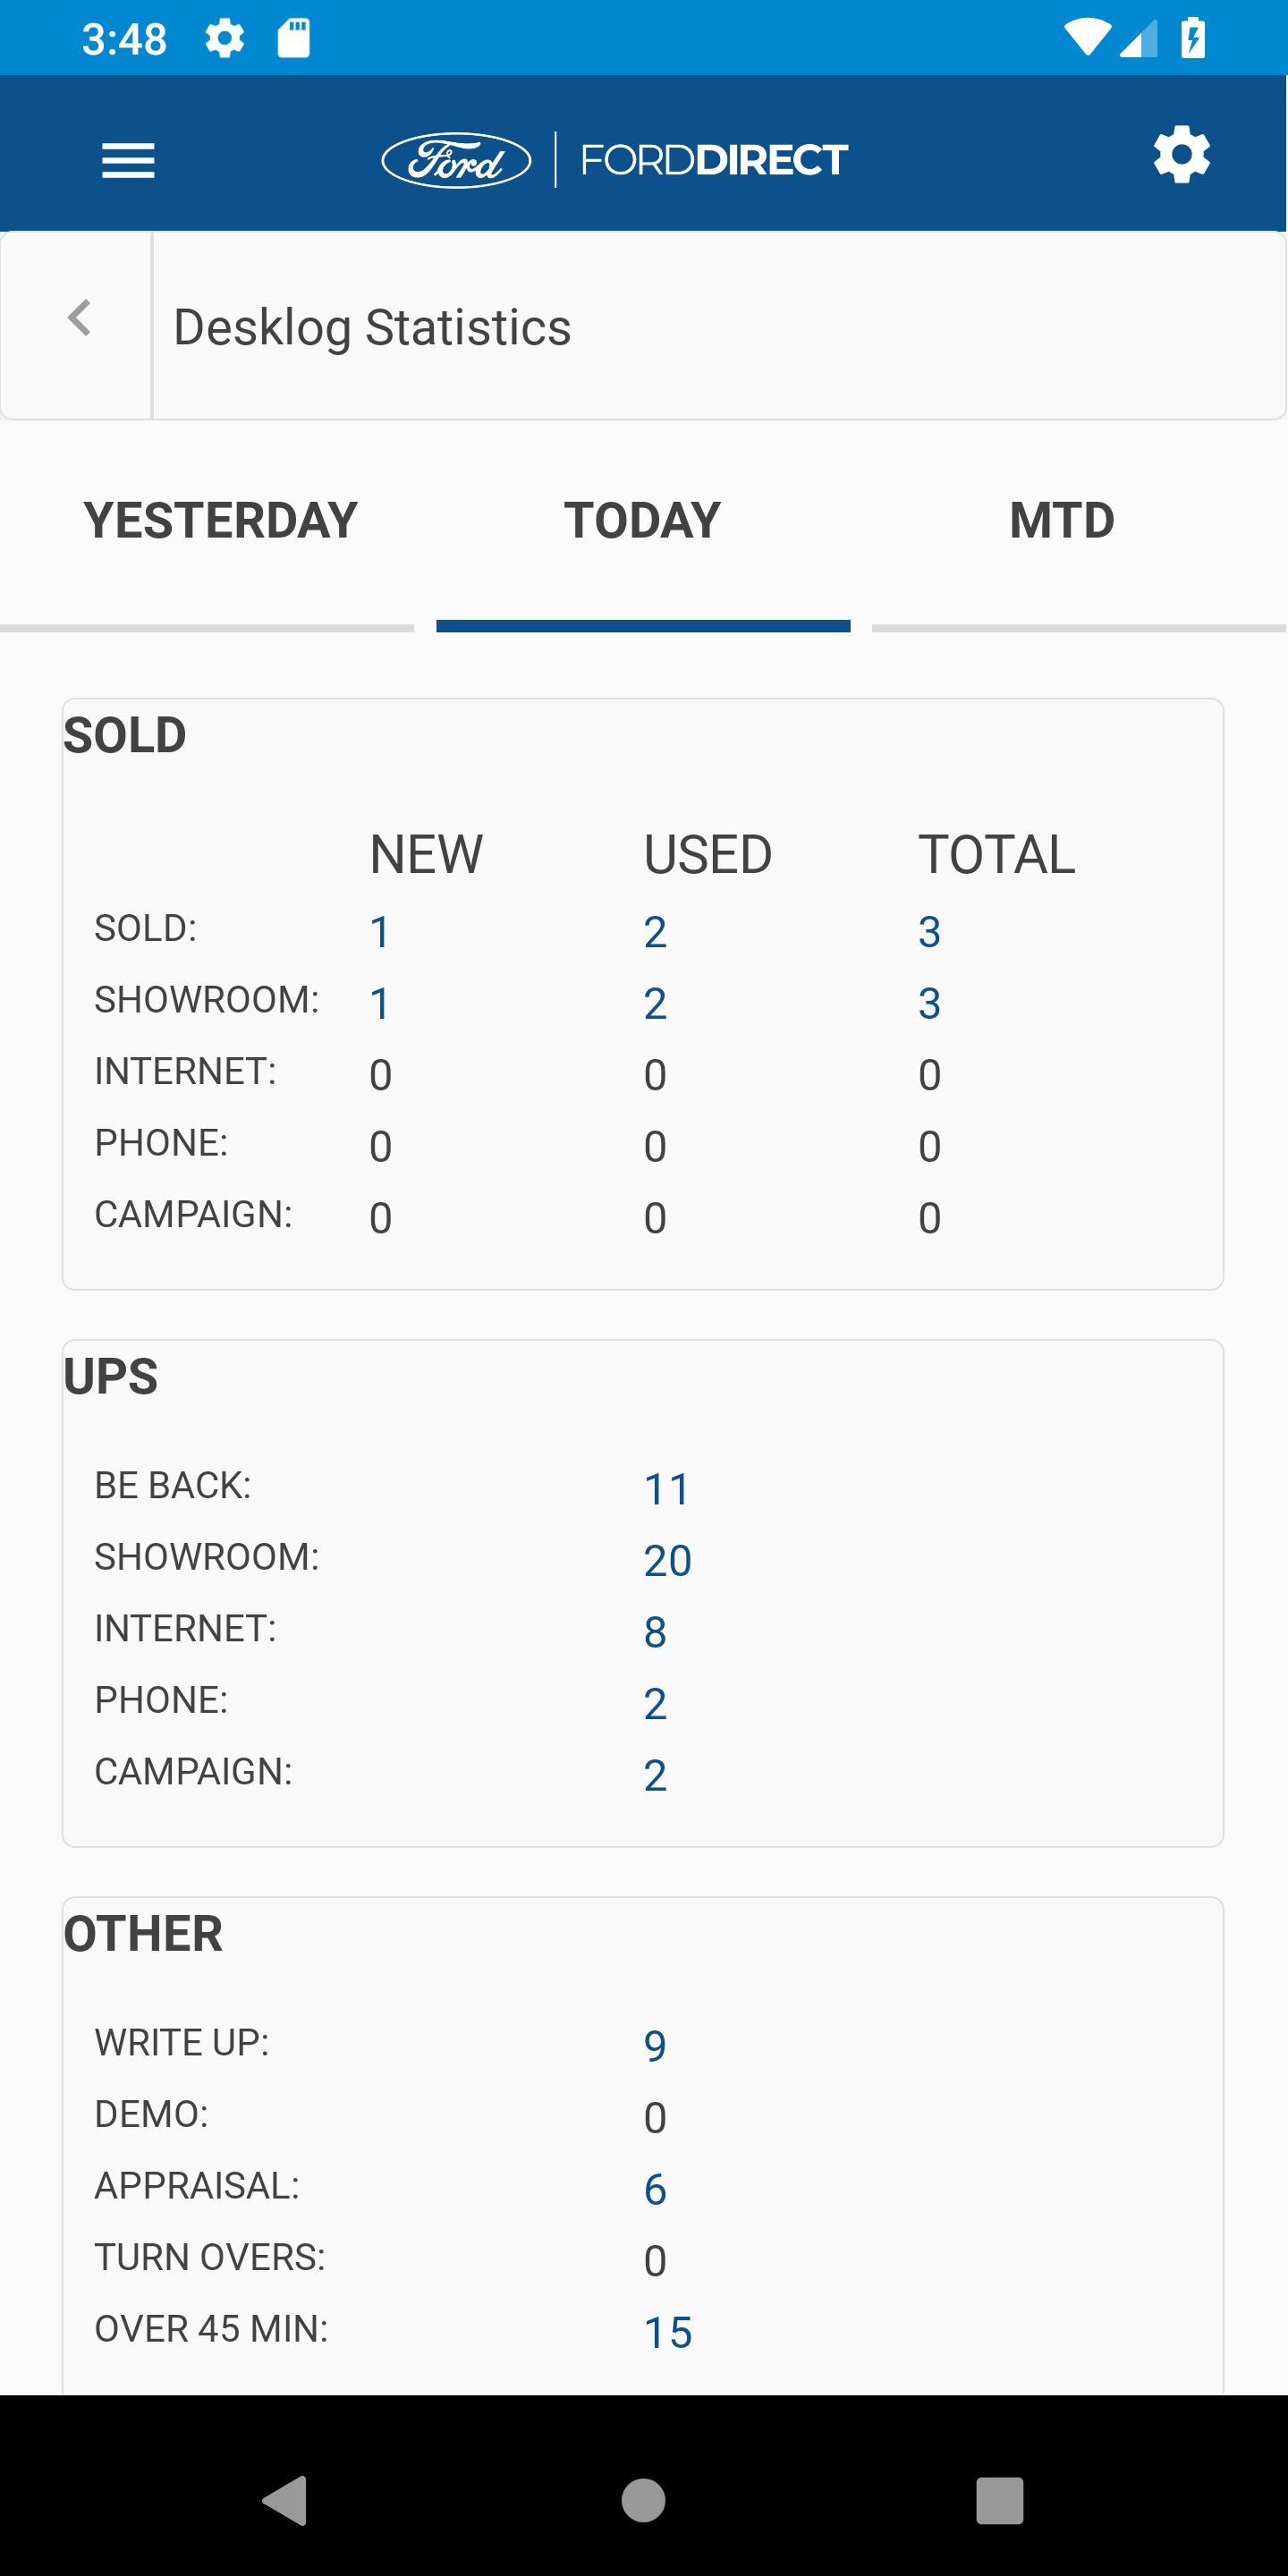
Task: Open settings via the header gear icon
Action: (1181, 154)
